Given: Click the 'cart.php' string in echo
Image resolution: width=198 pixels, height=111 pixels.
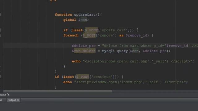Looking at the screenshot, I should pyautogui.click(x=139, y=61).
